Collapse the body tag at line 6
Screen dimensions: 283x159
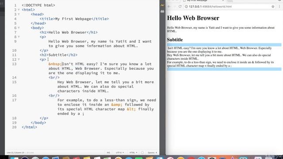(19, 28)
